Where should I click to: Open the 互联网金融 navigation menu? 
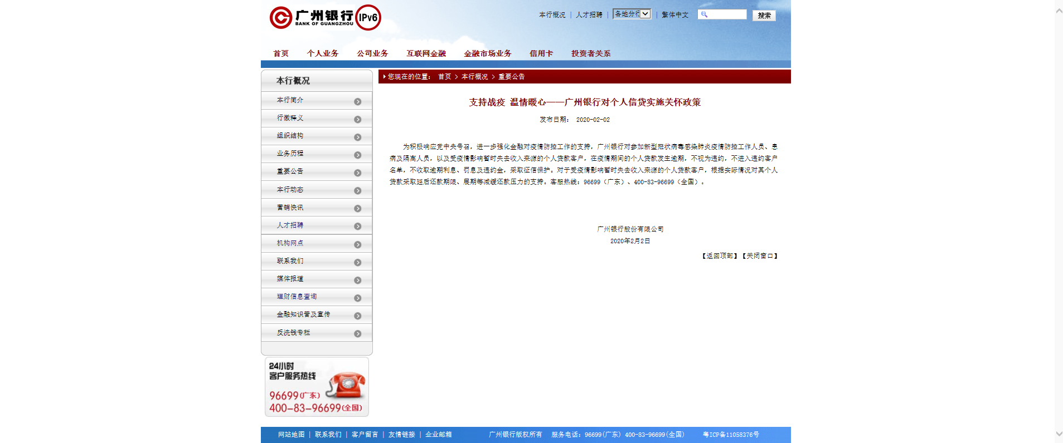pyautogui.click(x=426, y=53)
